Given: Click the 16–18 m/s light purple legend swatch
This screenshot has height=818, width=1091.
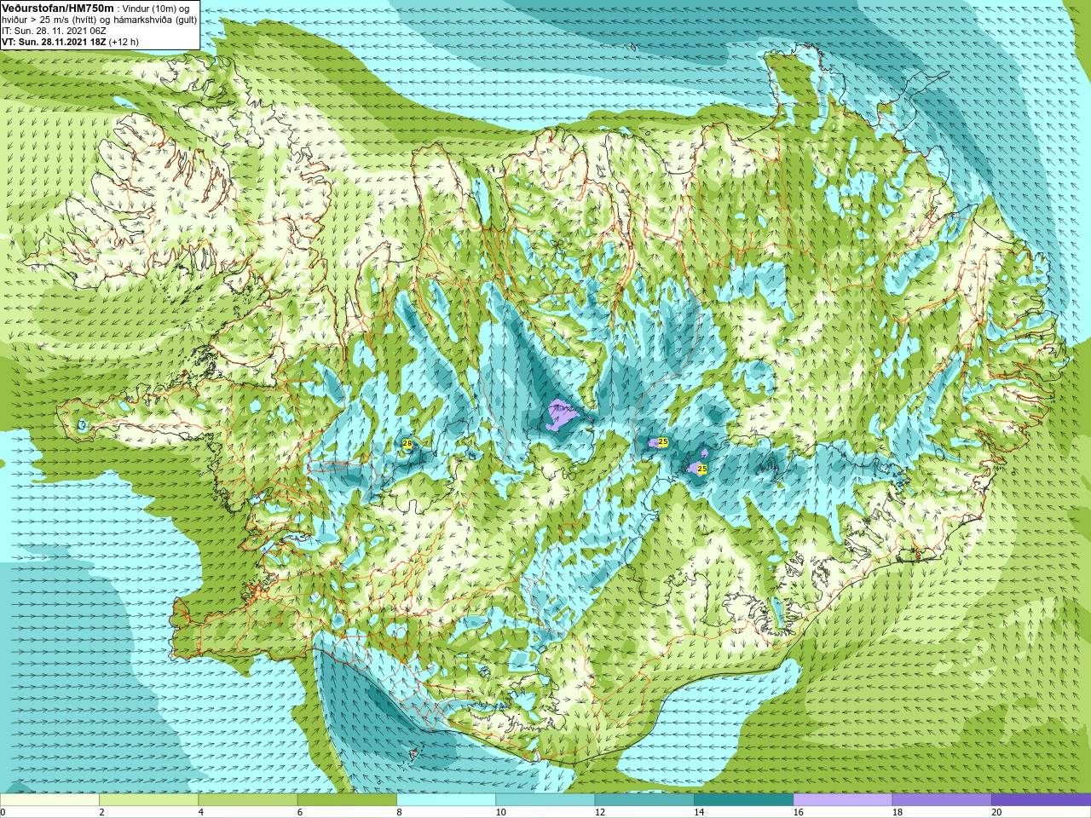Looking at the screenshot, I should (842, 799).
